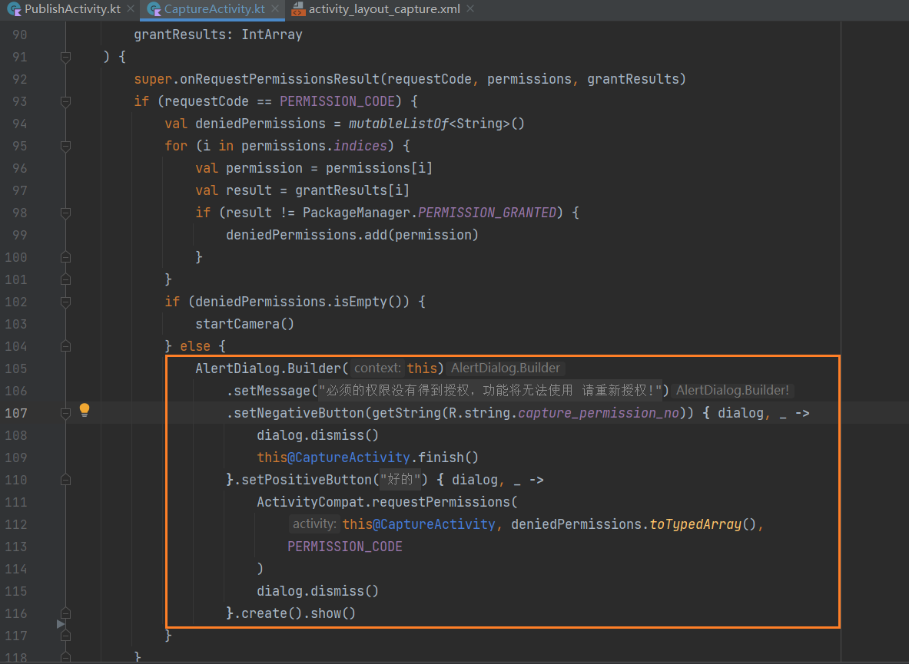
Task: Click the activity: parameter hint on line 112
Action: coord(314,524)
